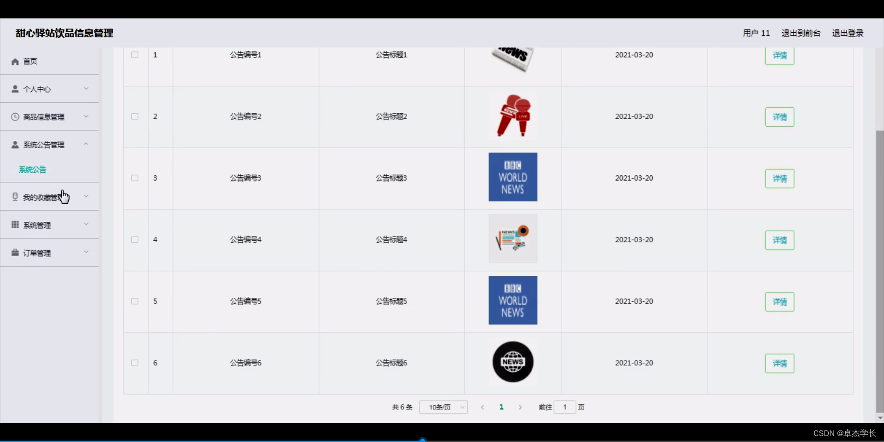Screen dimensions: 884x442
Task: Open 系统公告管理 via its sidebar icon
Action: 14,144
